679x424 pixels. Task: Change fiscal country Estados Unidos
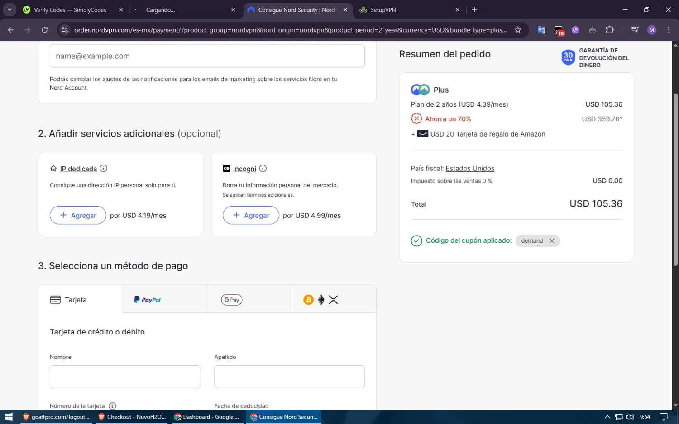(470, 168)
